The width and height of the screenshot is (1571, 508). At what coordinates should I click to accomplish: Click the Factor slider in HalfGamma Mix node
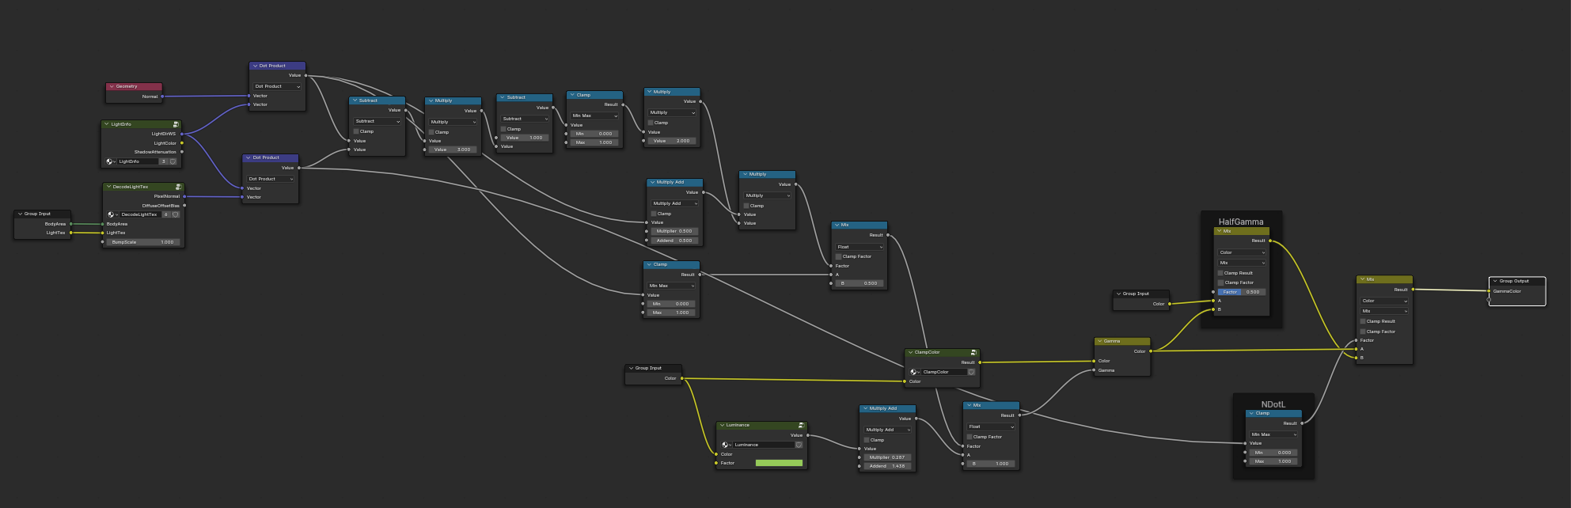click(1241, 292)
